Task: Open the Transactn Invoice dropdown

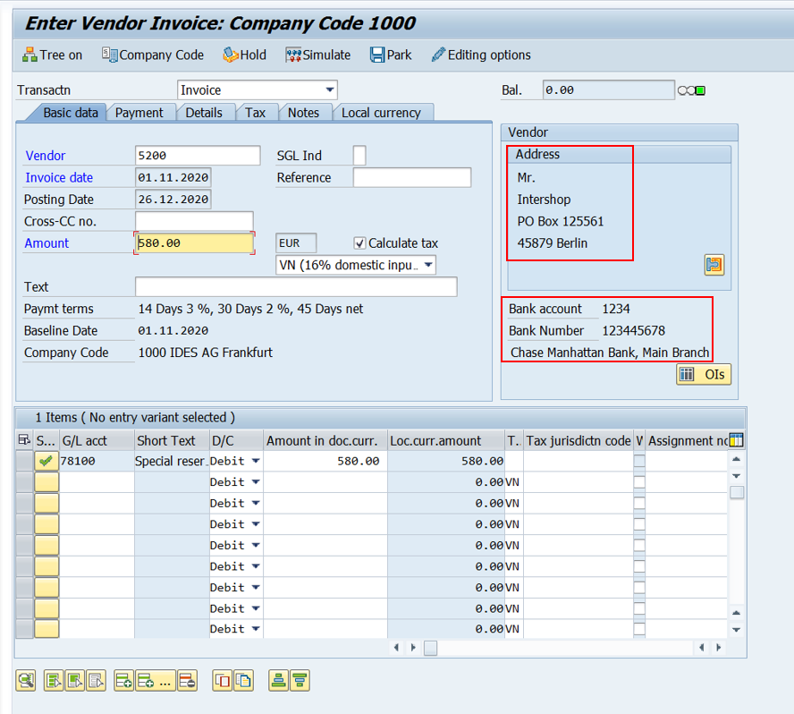Action: pyautogui.click(x=330, y=90)
